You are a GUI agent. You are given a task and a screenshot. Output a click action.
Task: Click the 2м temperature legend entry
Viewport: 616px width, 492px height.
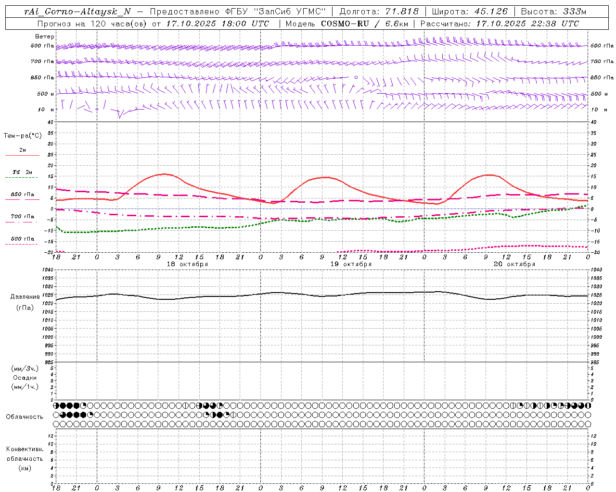[x=23, y=150]
